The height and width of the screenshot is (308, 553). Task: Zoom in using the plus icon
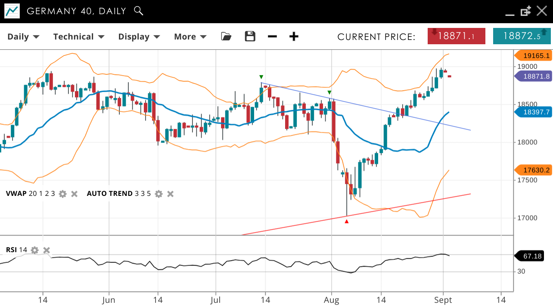[x=294, y=37]
